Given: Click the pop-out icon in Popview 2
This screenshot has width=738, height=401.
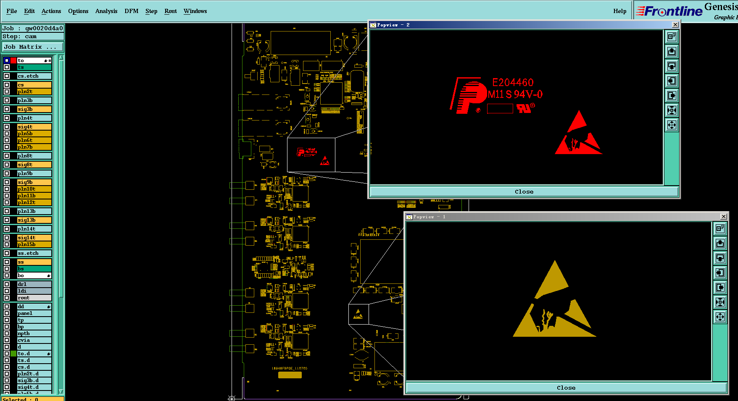Looking at the screenshot, I should pyautogui.click(x=672, y=37).
